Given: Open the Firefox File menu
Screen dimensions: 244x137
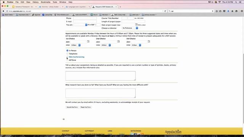Looking at the screenshot, I should [17, 2].
